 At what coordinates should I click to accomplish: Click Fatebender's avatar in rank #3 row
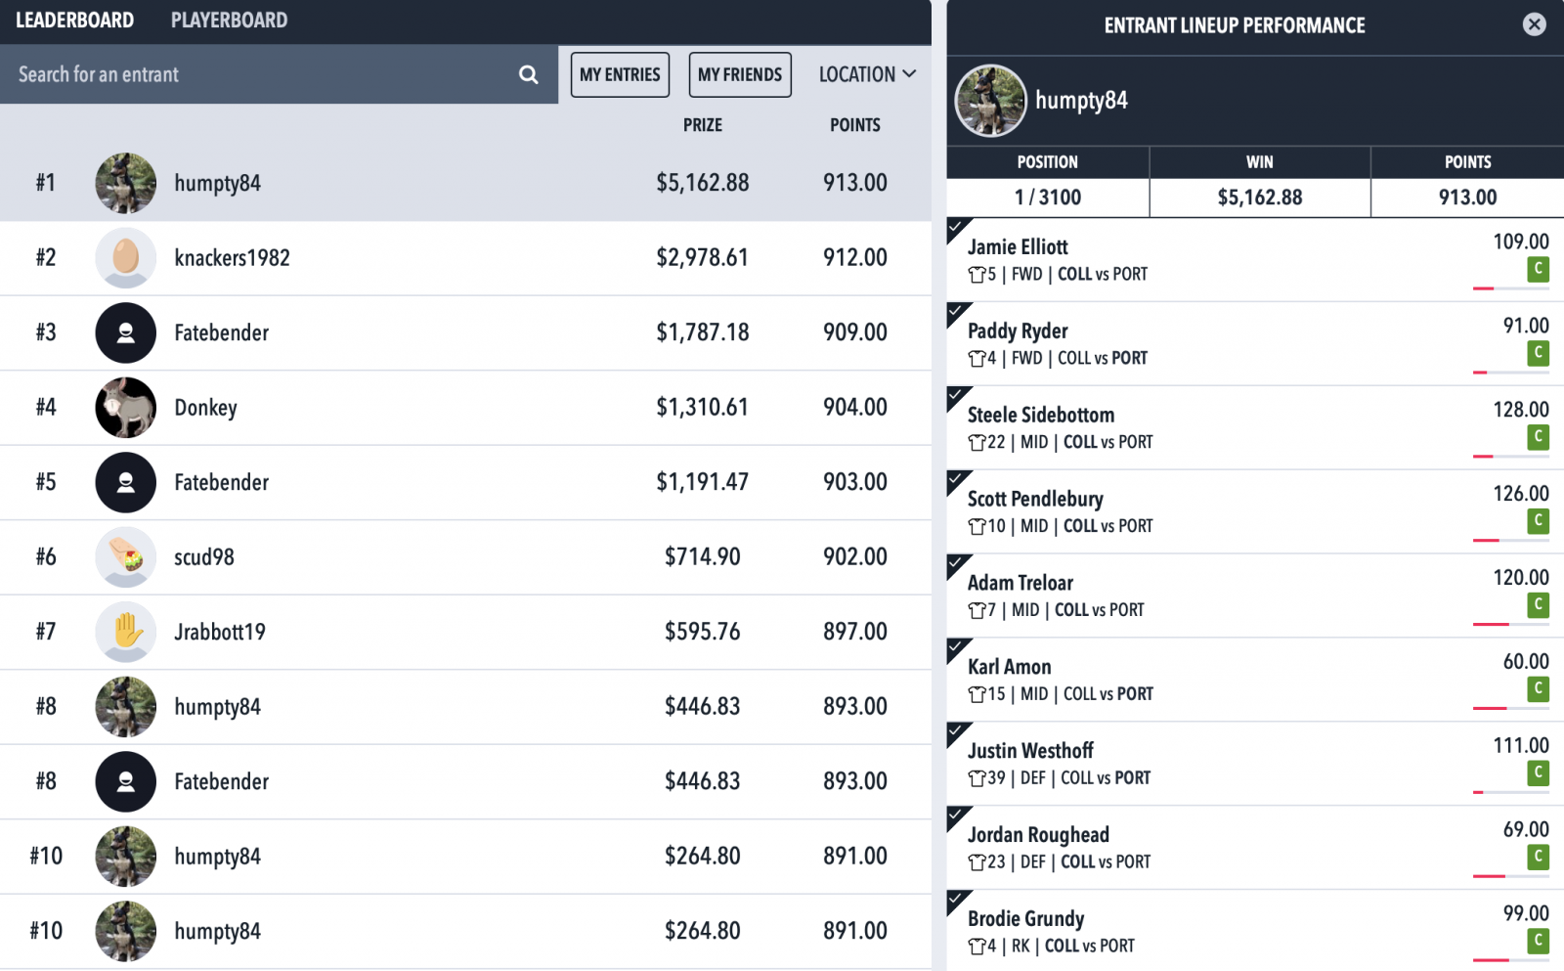pos(125,332)
